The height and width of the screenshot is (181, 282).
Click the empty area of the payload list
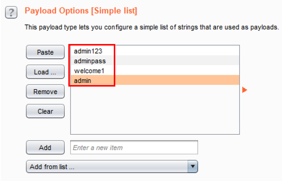tap(155, 113)
